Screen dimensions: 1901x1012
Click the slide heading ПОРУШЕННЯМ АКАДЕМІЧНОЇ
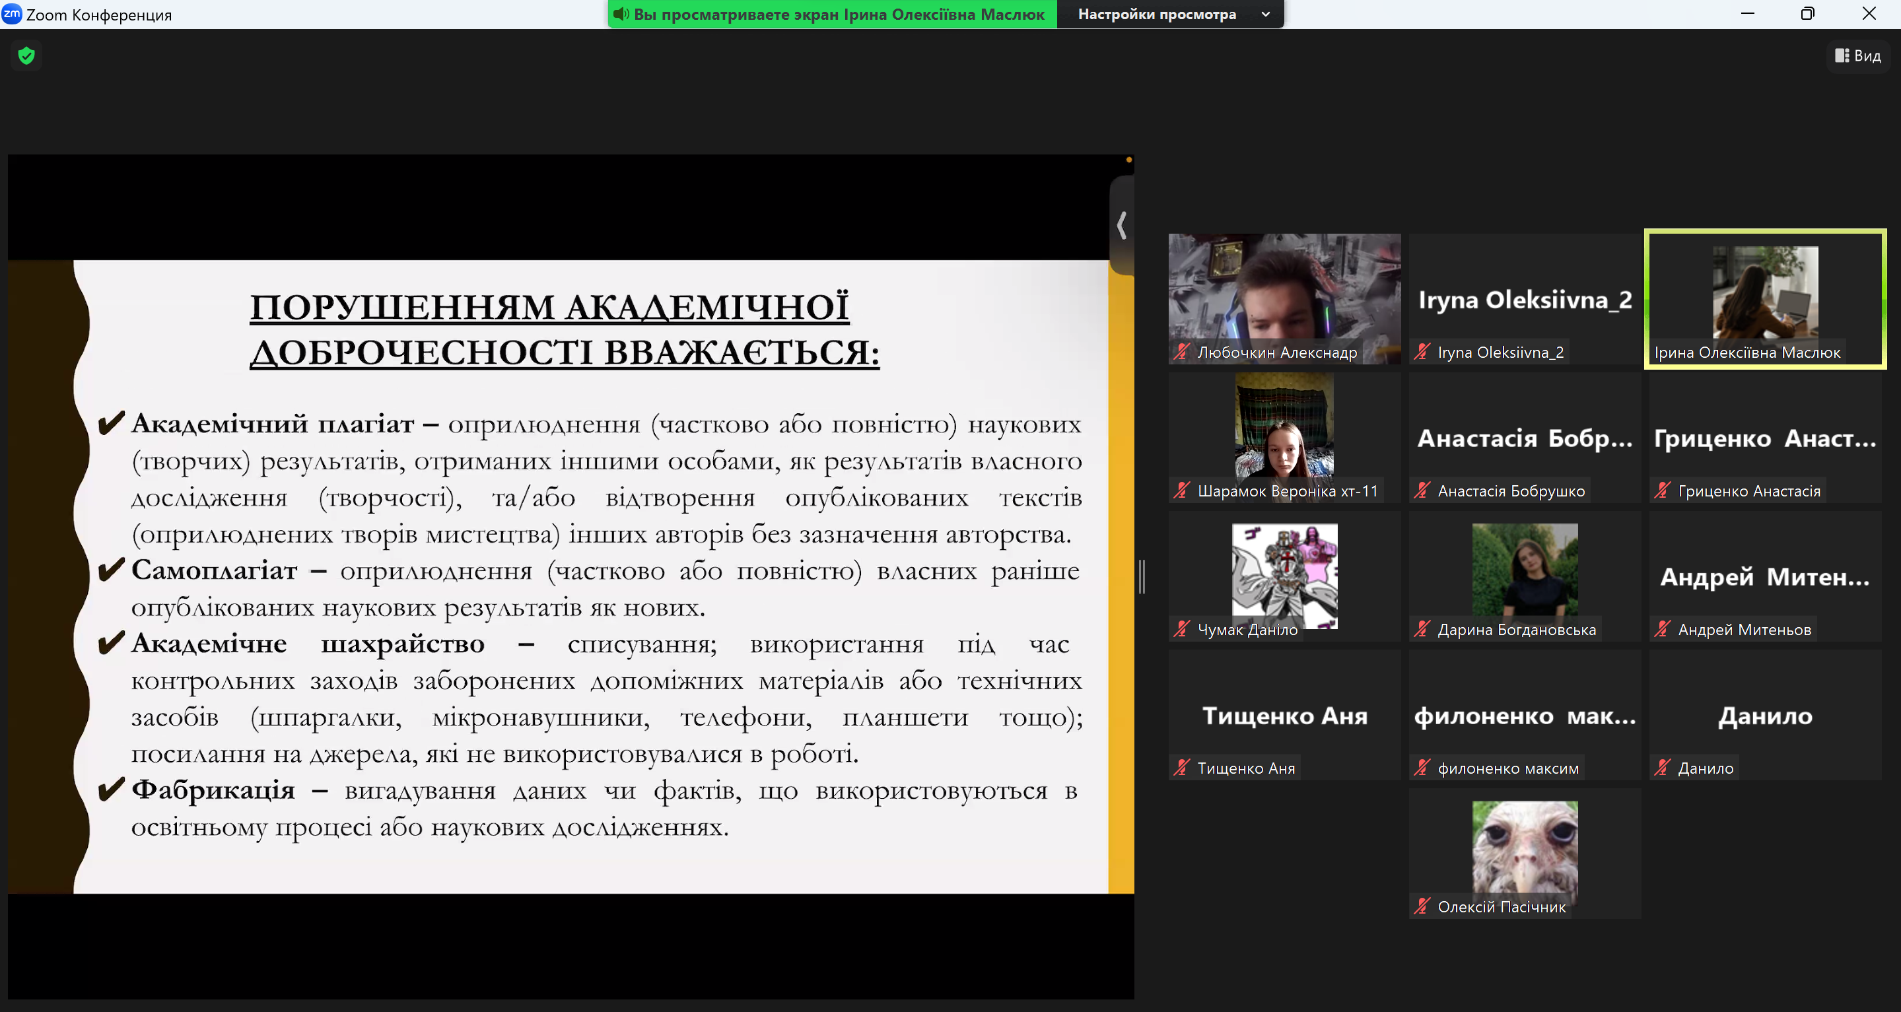pyautogui.click(x=549, y=306)
